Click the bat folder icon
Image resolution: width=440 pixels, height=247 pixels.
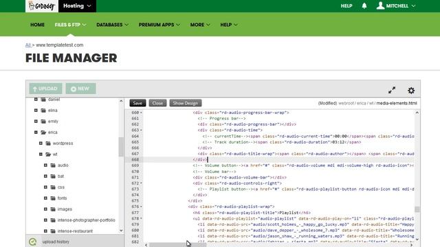(x=53, y=176)
